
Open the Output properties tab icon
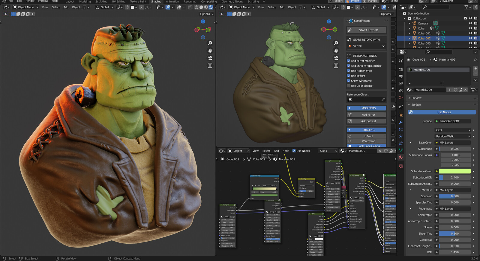coord(401,76)
